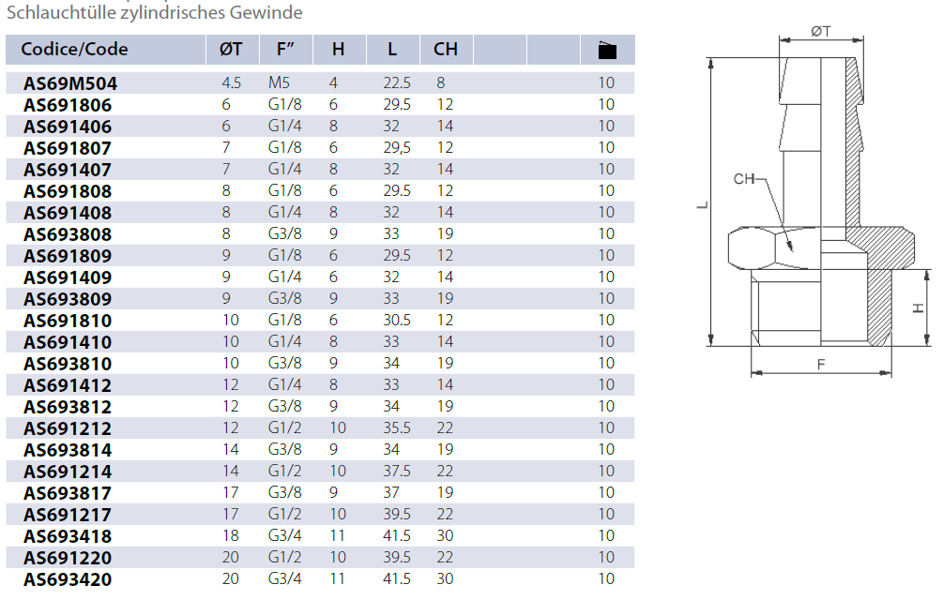Click the Schlauchtülle zylindrisches Gewinde title
This screenshot has height=600, width=943.
[x=155, y=12]
